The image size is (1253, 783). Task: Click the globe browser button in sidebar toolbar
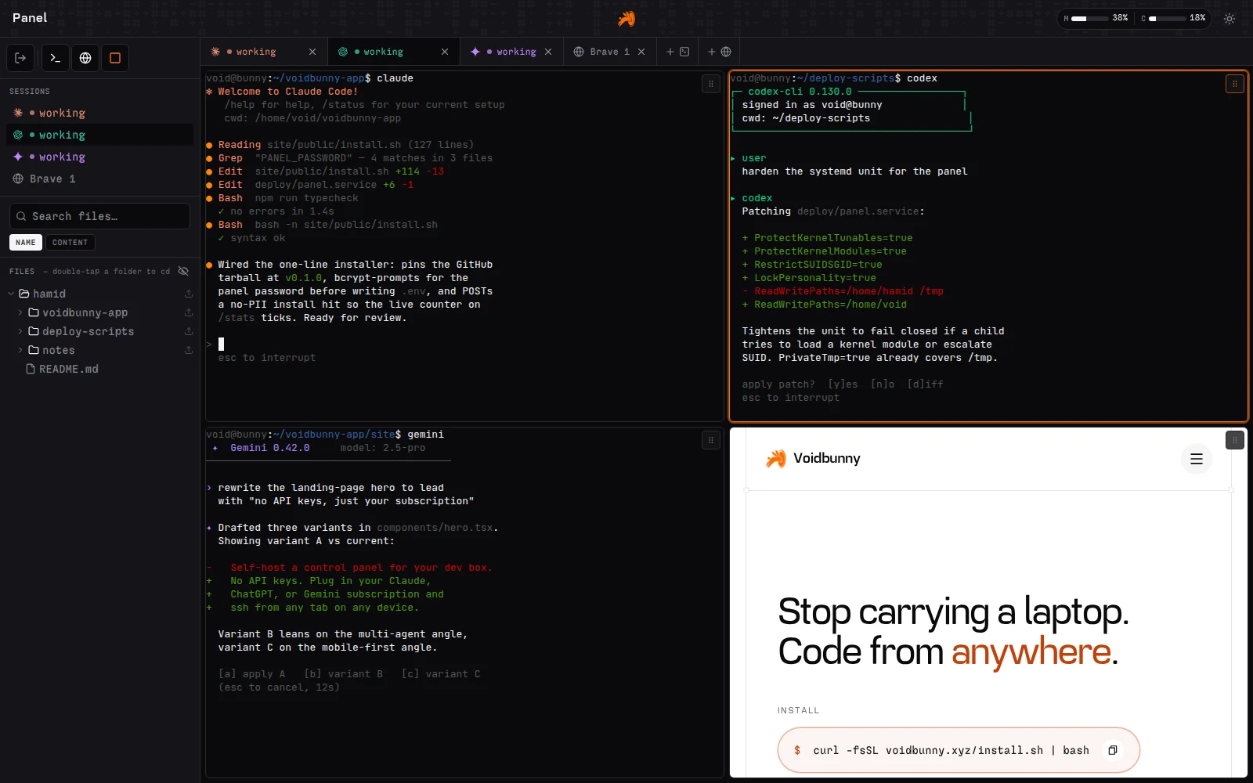point(85,58)
